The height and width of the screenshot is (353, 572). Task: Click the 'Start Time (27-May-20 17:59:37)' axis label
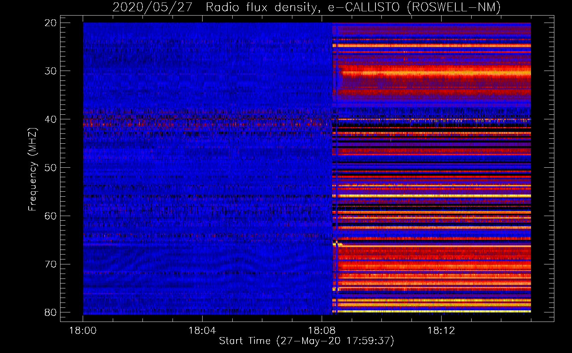(x=307, y=341)
